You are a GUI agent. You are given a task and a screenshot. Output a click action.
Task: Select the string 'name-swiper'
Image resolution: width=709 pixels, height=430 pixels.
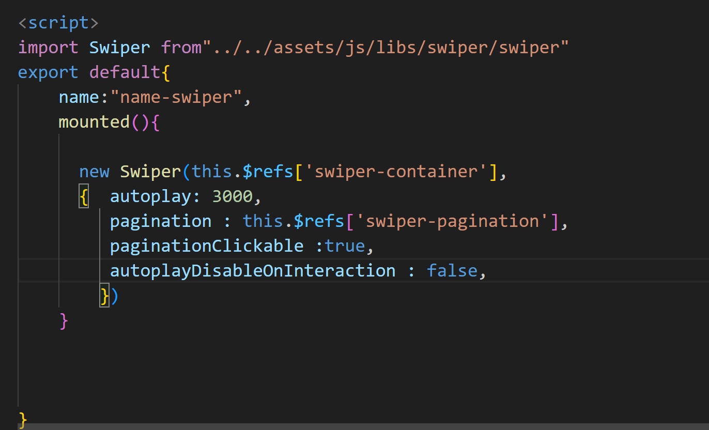tap(178, 97)
